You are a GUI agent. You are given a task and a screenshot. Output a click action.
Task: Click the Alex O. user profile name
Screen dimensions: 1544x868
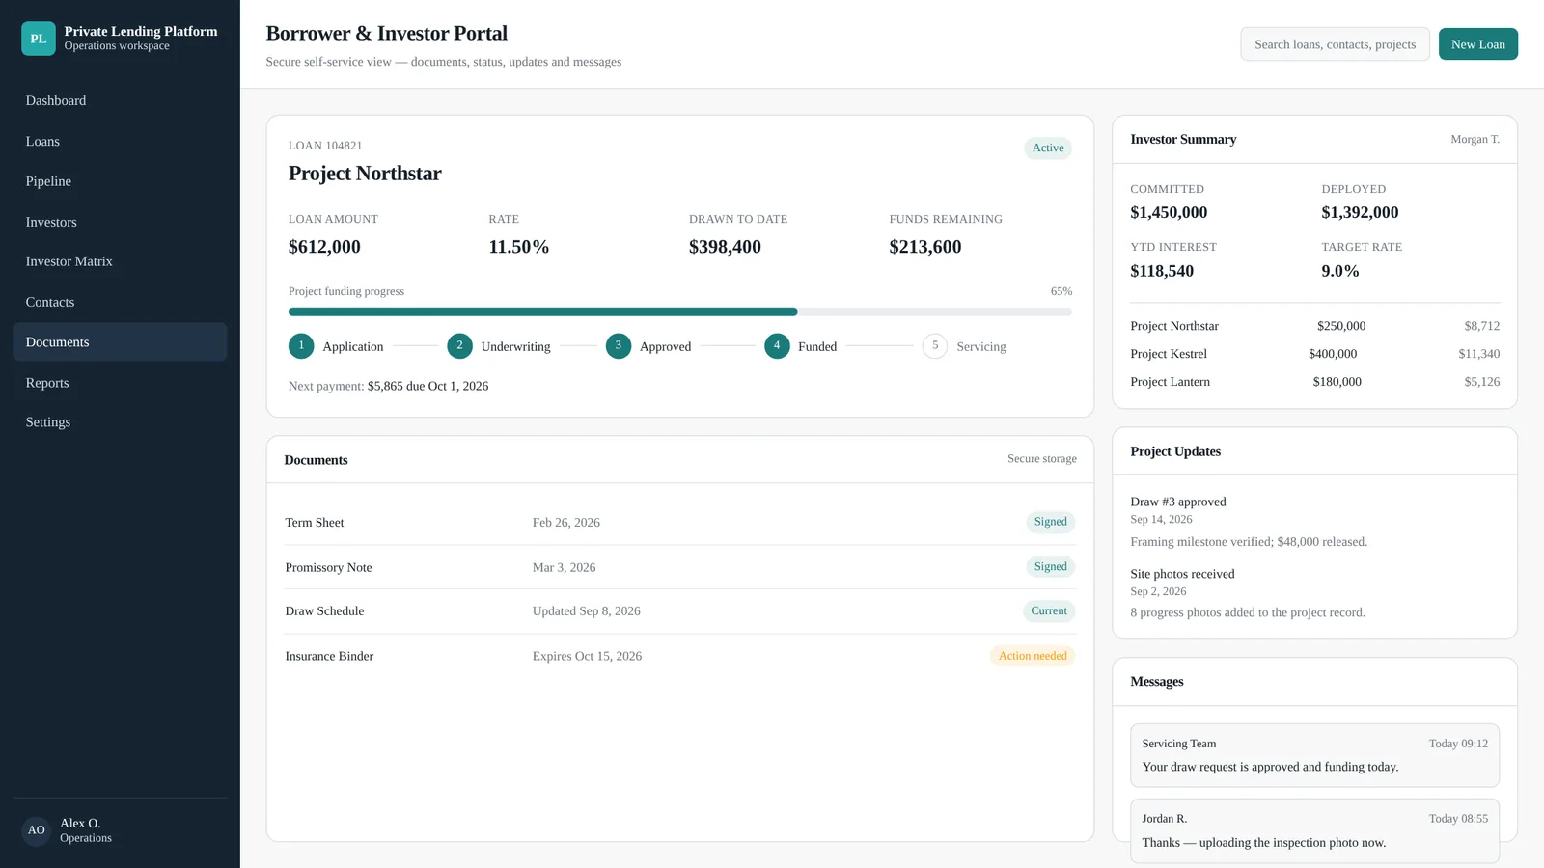[x=80, y=823]
